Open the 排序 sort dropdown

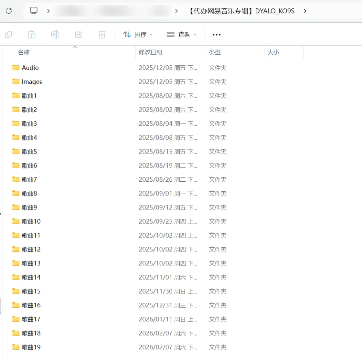(x=138, y=35)
